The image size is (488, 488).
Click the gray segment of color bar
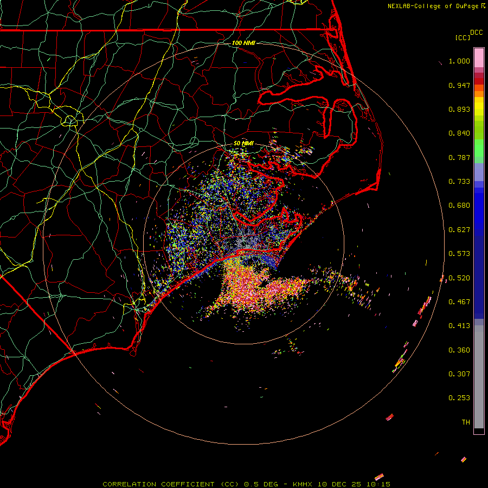tap(479, 377)
